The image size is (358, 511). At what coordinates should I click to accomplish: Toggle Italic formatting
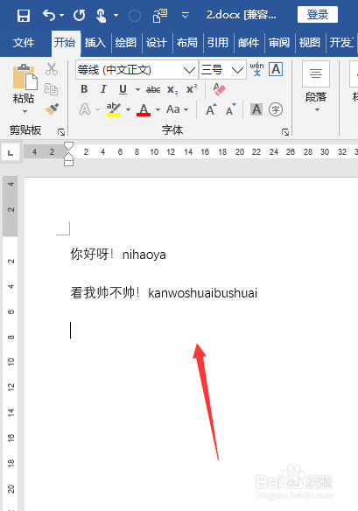coord(103,89)
